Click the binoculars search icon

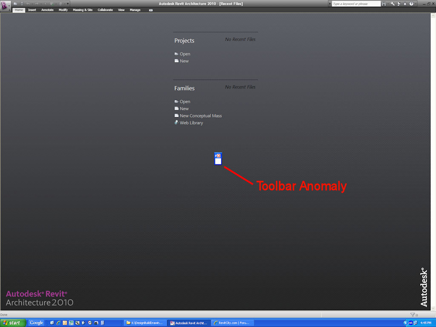click(384, 4)
